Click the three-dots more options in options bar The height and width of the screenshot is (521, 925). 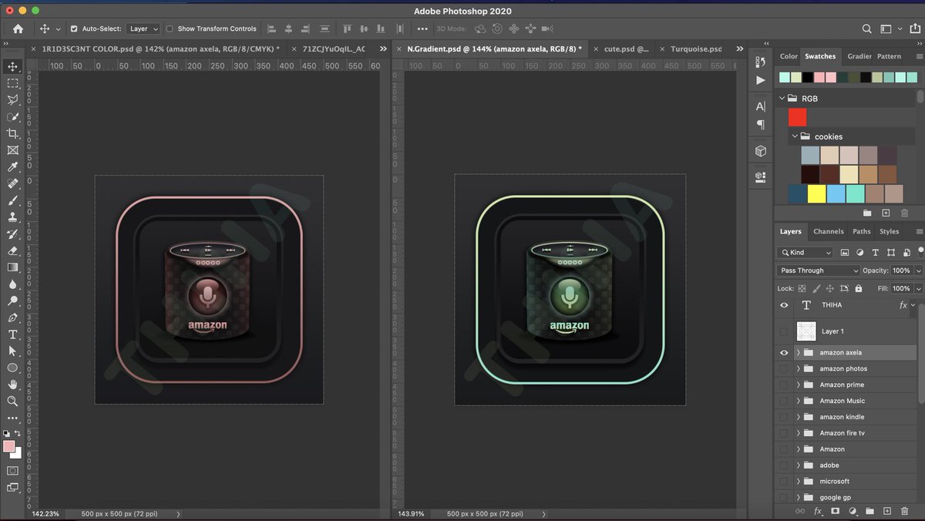tap(422, 29)
